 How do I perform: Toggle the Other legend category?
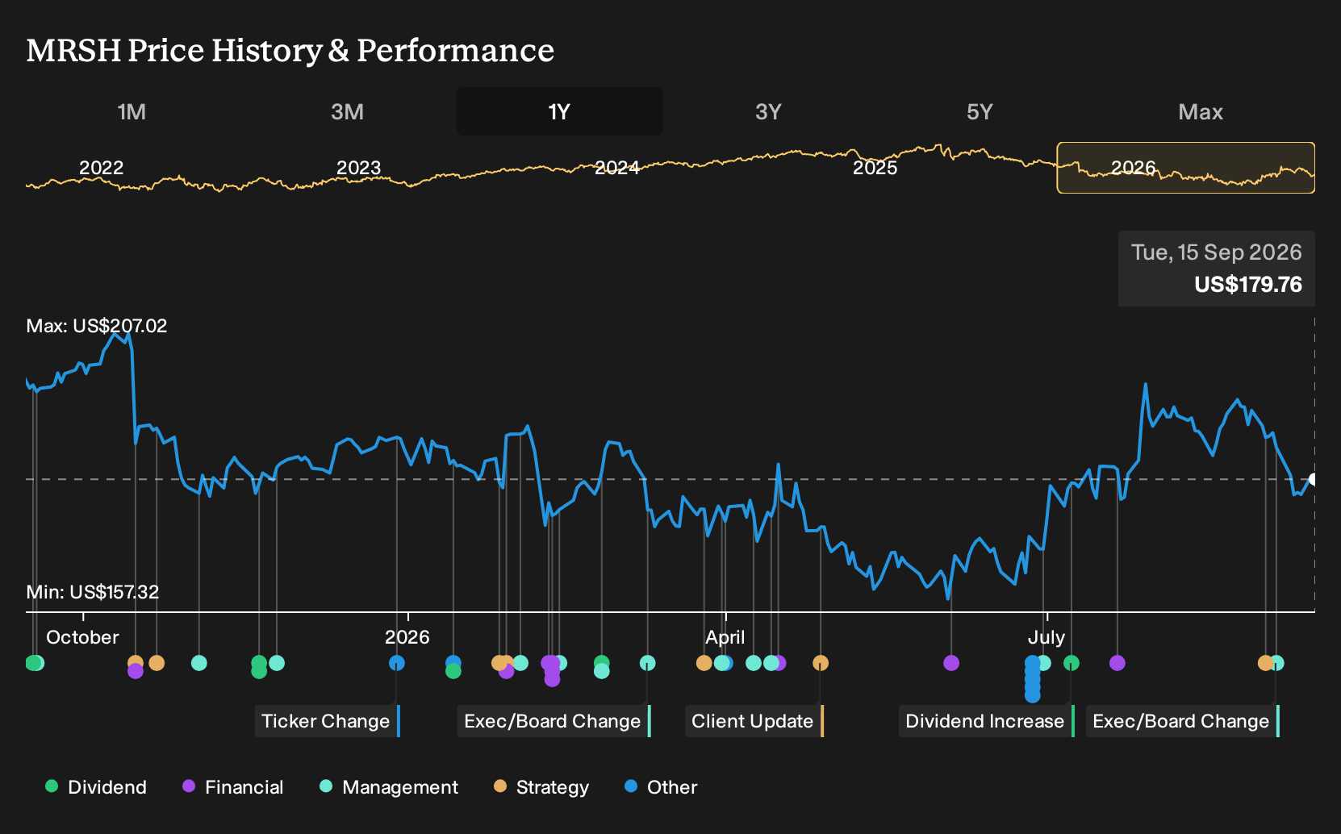[x=661, y=787]
